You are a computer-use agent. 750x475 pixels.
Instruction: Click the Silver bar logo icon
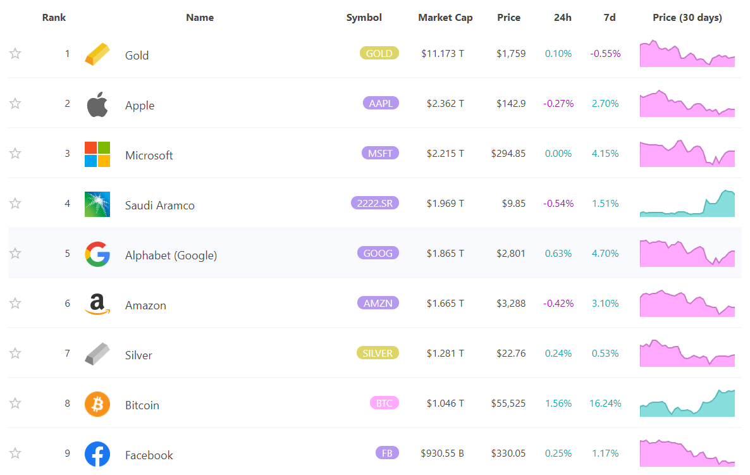click(x=97, y=354)
